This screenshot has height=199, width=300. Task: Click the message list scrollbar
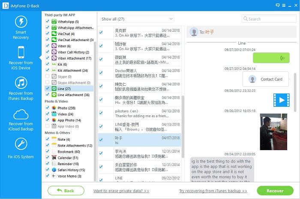[x=183, y=127]
